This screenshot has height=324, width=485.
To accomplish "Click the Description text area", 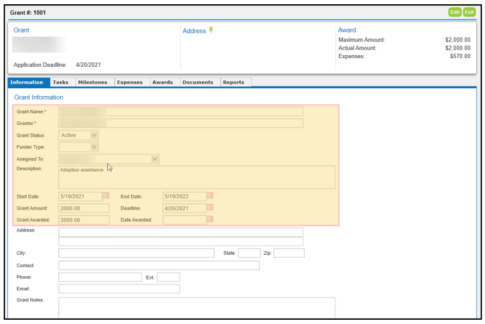I will pyautogui.click(x=197, y=177).
